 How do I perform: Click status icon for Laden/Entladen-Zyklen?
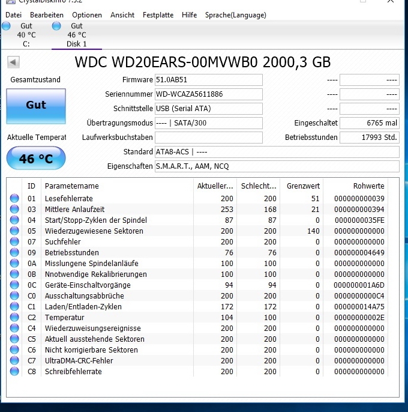click(14, 306)
